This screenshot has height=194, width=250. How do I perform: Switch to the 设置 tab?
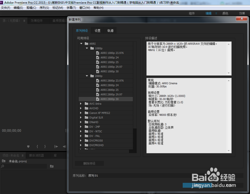[97, 30]
